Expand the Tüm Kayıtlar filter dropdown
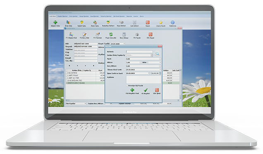The width and height of the screenshot is (263, 154). [76, 103]
